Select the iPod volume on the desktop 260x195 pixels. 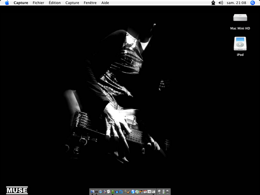point(240,44)
